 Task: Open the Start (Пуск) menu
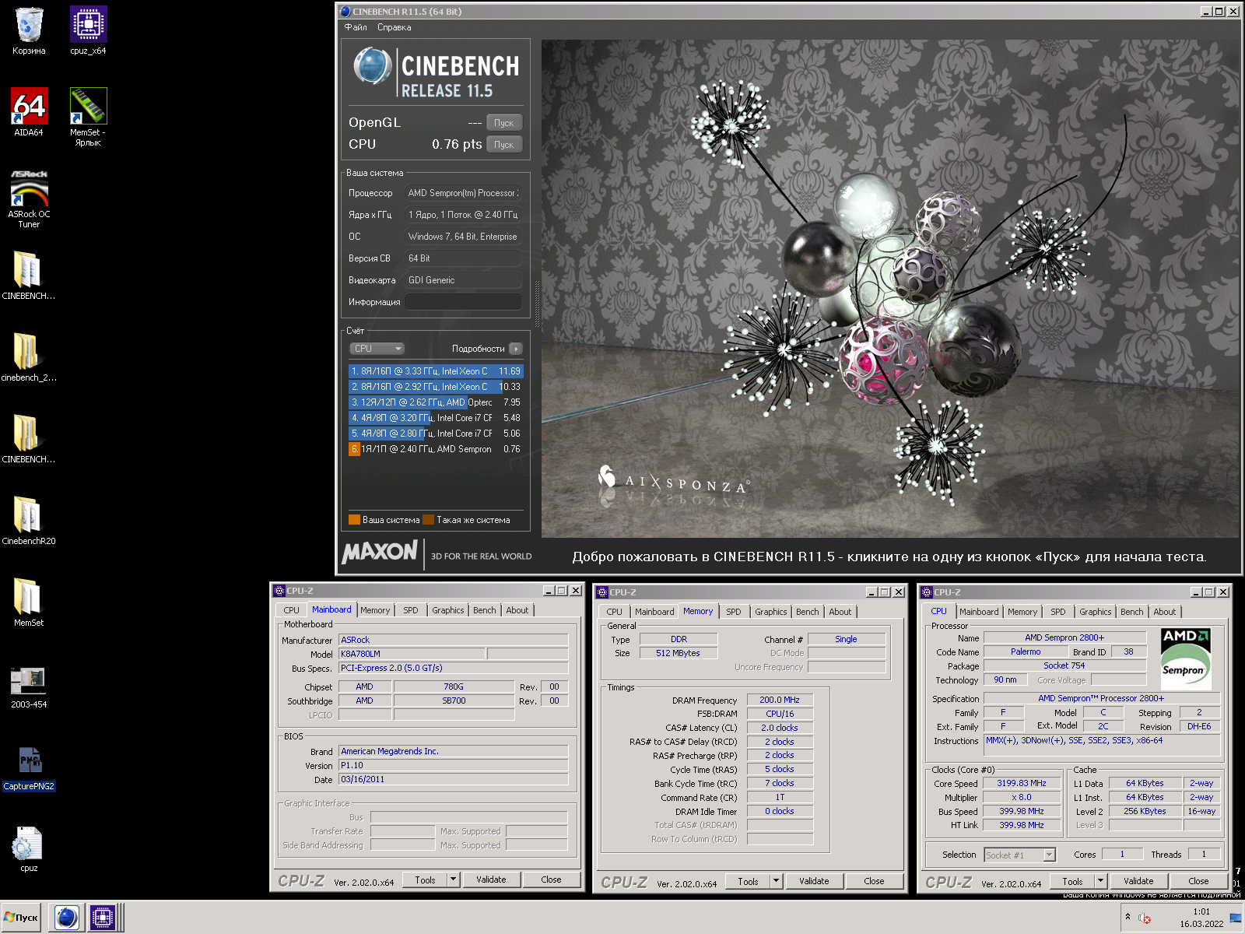point(22,918)
